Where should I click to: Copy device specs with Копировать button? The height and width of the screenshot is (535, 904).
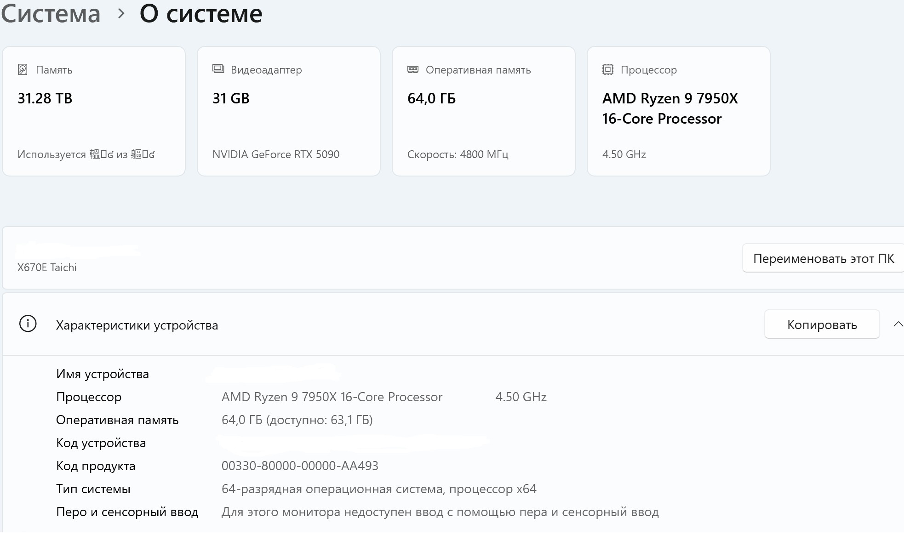822,324
